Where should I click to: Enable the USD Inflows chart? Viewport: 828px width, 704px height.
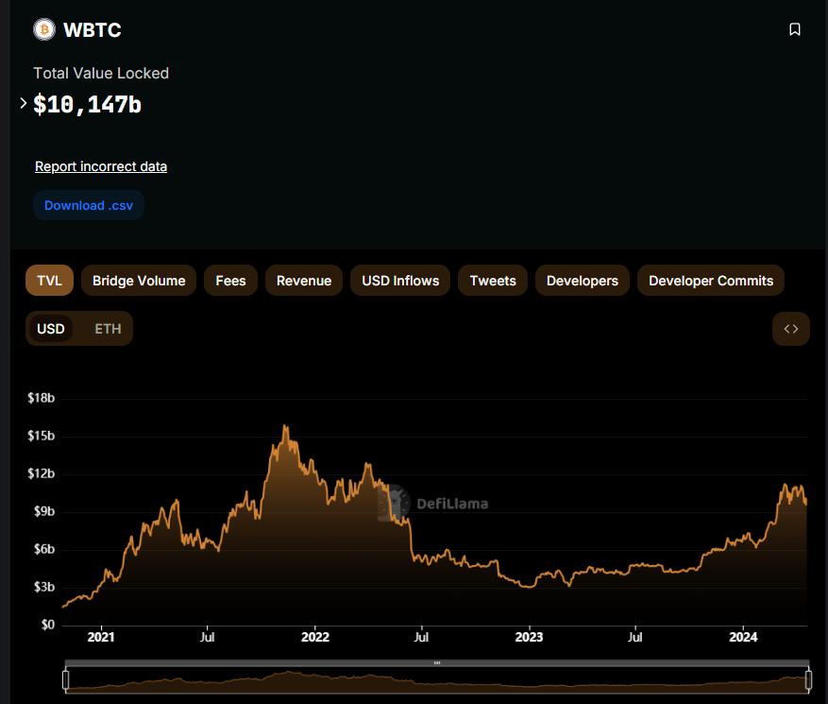click(400, 280)
